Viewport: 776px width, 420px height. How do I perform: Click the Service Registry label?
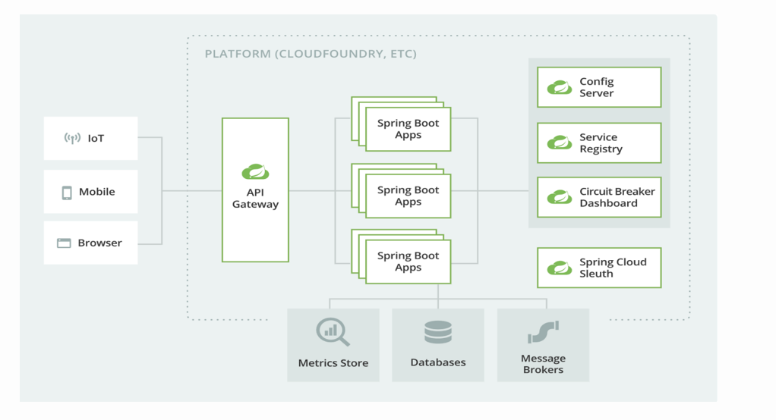601,143
